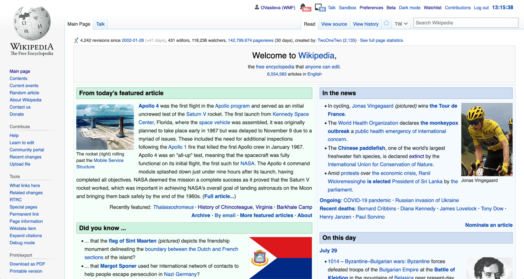Go to Current events in sidebar
This screenshot has height=279, width=524.
pyautogui.click(x=24, y=85)
